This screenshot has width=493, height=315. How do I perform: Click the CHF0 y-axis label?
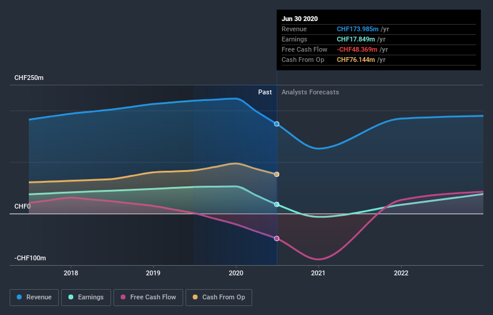click(22, 206)
